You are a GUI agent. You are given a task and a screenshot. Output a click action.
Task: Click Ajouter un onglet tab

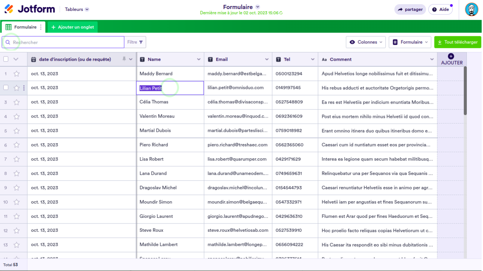tap(73, 27)
